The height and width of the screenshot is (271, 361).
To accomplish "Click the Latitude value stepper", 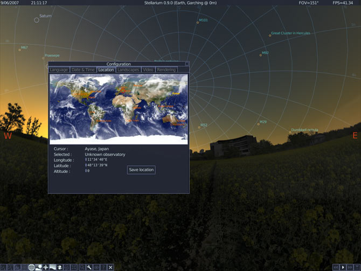I will pyautogui.click(x=86, y=165).
